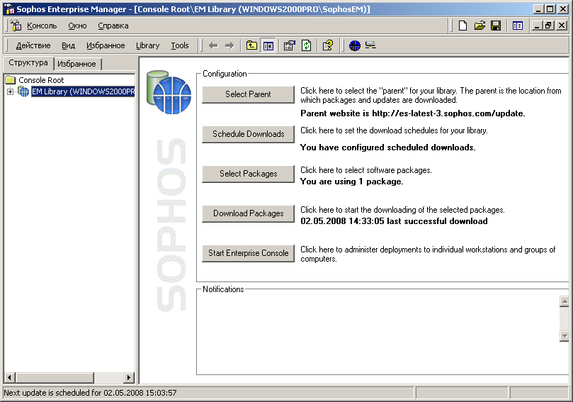Click the New window icon

point(518,26)
